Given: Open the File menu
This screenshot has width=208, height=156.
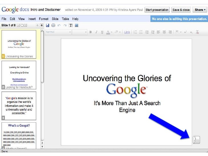Looking at the screenshot, I should click(x=4, y=19).
